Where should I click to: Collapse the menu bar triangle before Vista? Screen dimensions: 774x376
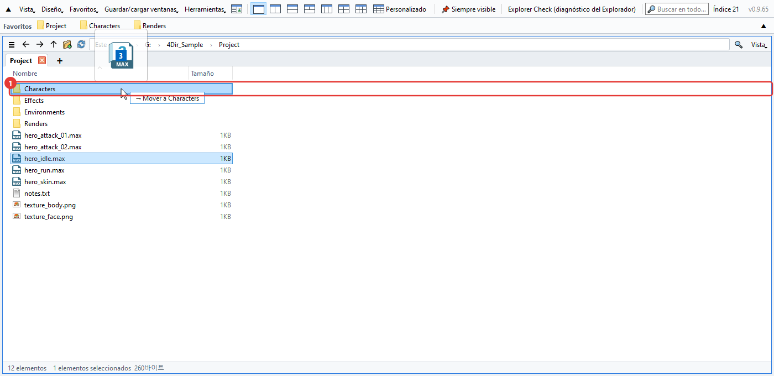pos(8,9)
